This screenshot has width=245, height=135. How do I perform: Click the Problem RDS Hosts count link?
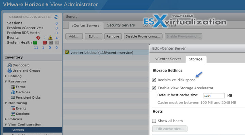click(56, 33)
